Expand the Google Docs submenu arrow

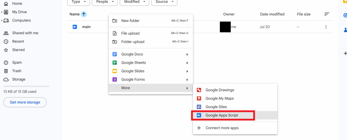click(x=187, y=54)
